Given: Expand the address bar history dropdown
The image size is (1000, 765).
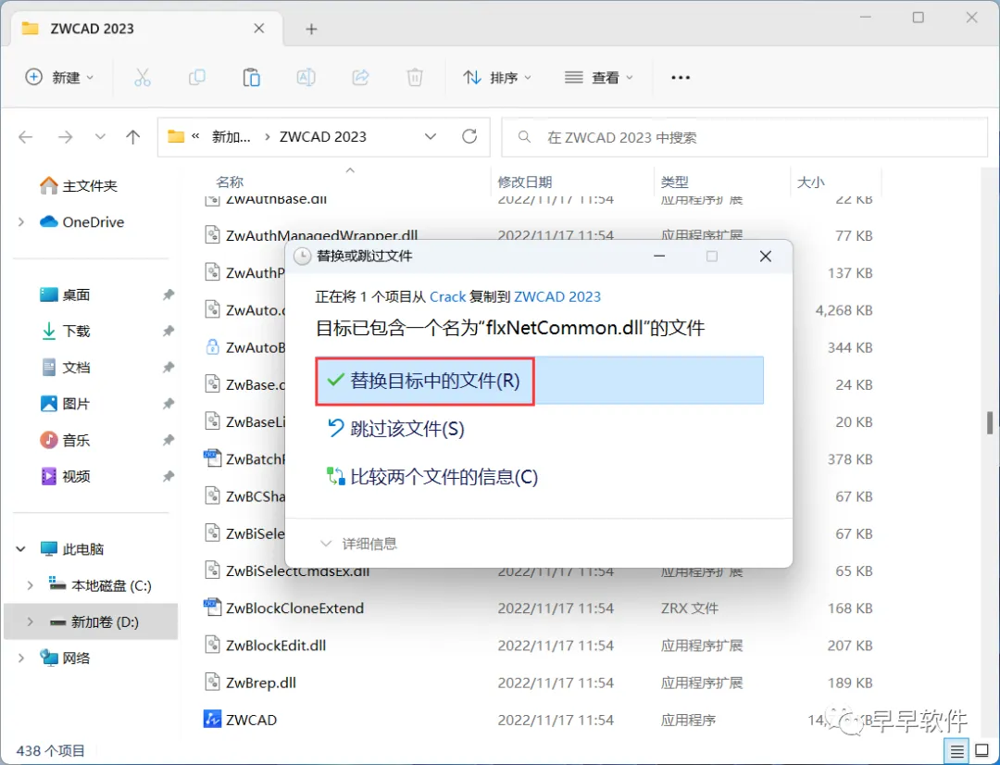Looking at the screenshot, I should click(431, 136).
